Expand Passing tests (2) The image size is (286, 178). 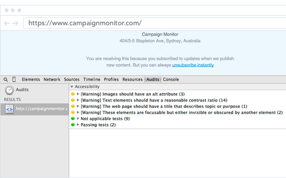(78, 125)
